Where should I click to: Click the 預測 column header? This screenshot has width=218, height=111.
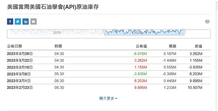[x=172, y=46]
